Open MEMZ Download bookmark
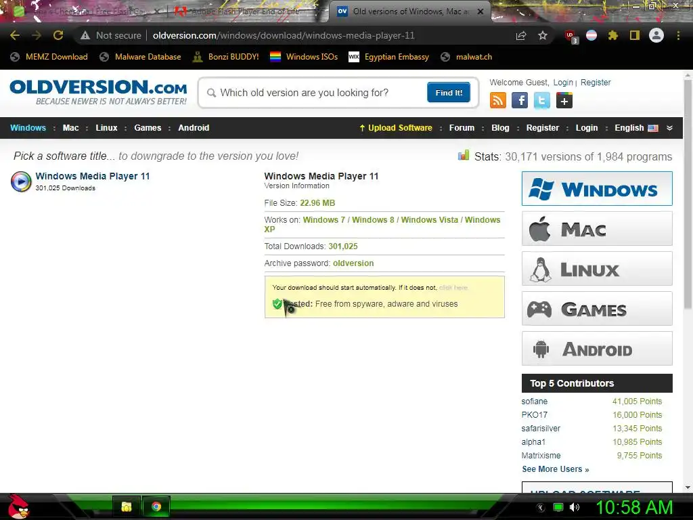Image resolution: width=693 pixels, height=520 pixels. coord(49,57)
